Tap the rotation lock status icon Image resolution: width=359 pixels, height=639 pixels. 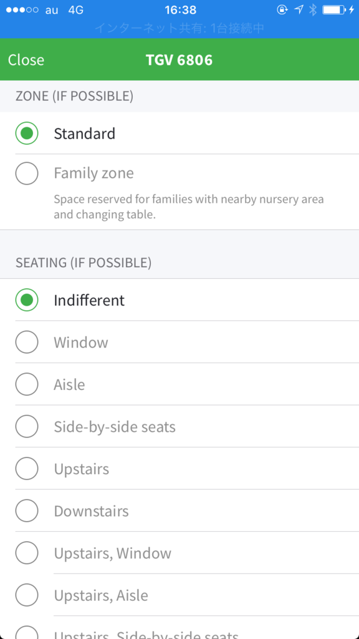282,10
